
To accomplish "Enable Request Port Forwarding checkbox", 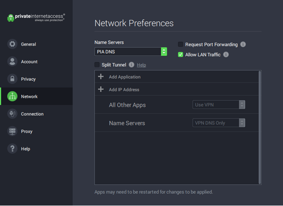I will pyautogui.click(x=181, y=44).
